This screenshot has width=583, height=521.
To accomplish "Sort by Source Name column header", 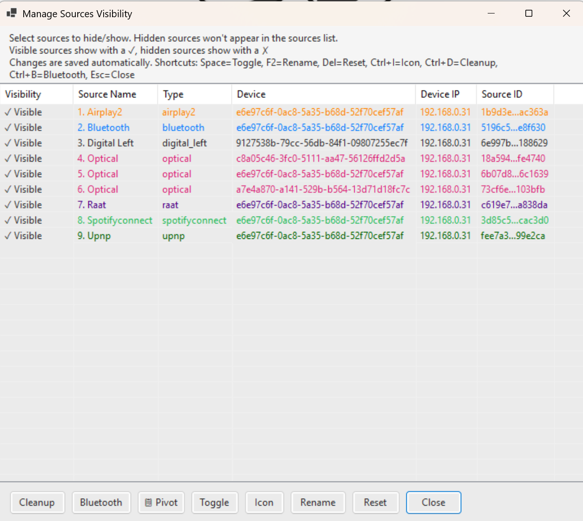I will 107,94.
